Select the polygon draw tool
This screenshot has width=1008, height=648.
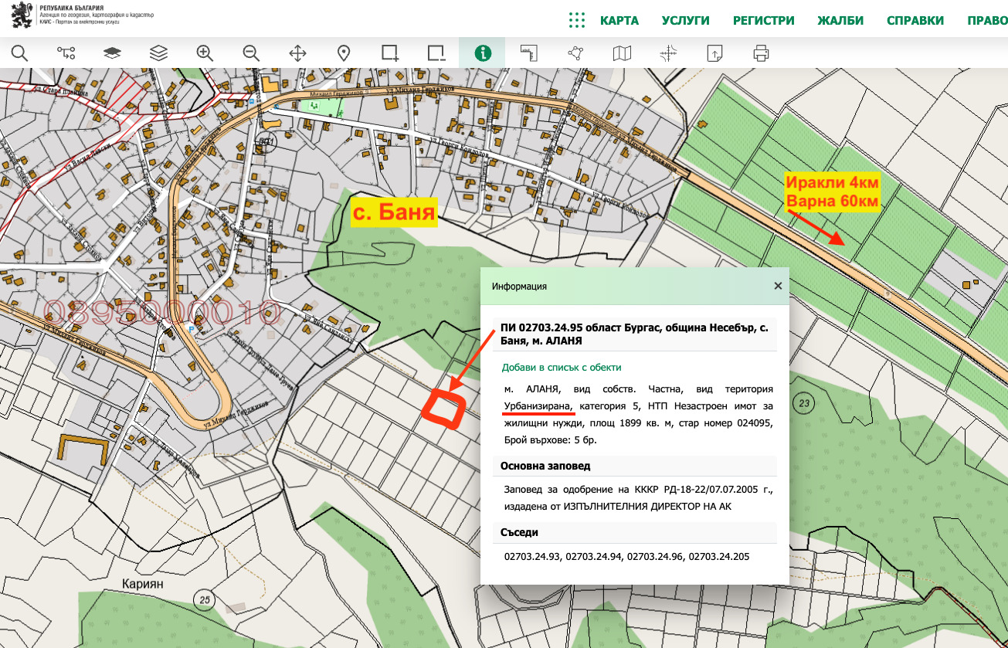pos(575,53)
